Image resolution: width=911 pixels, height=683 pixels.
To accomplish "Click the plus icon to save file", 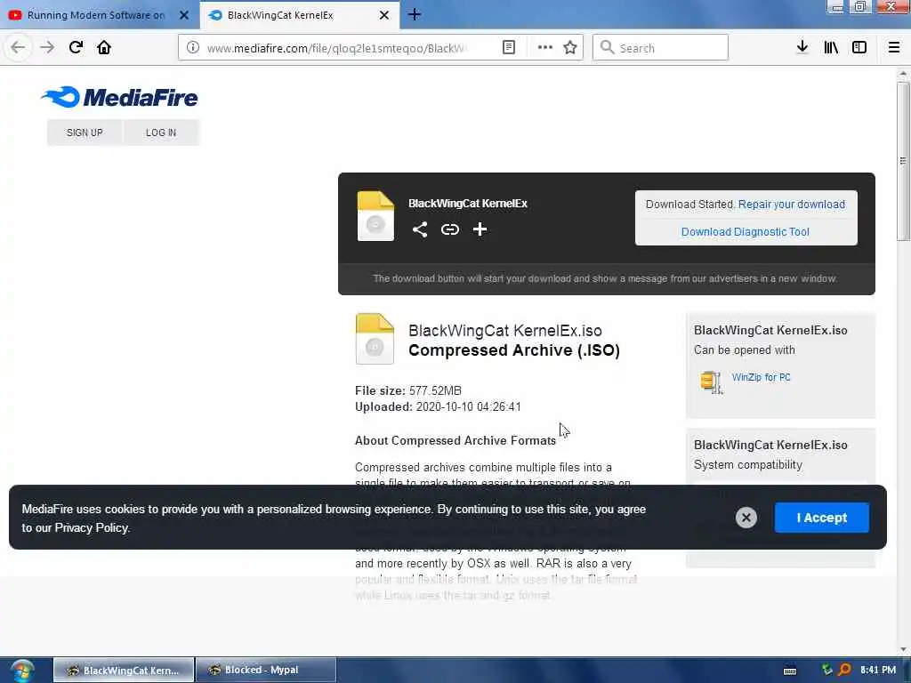I will (480, 229).
